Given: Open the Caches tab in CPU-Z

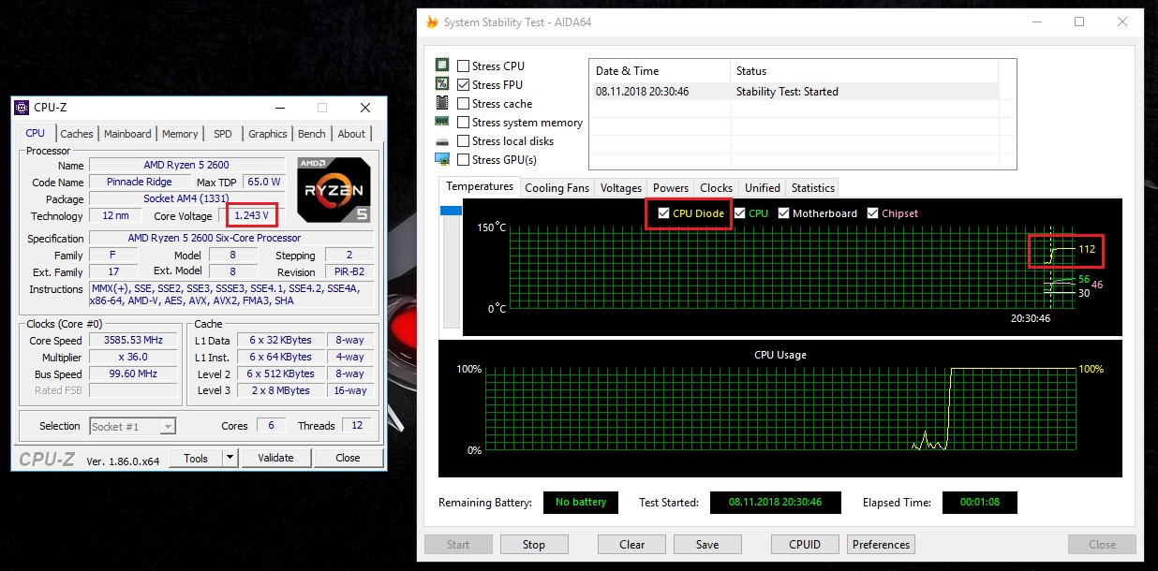Looking at the screenshot, I should click(x=77, y=134).
